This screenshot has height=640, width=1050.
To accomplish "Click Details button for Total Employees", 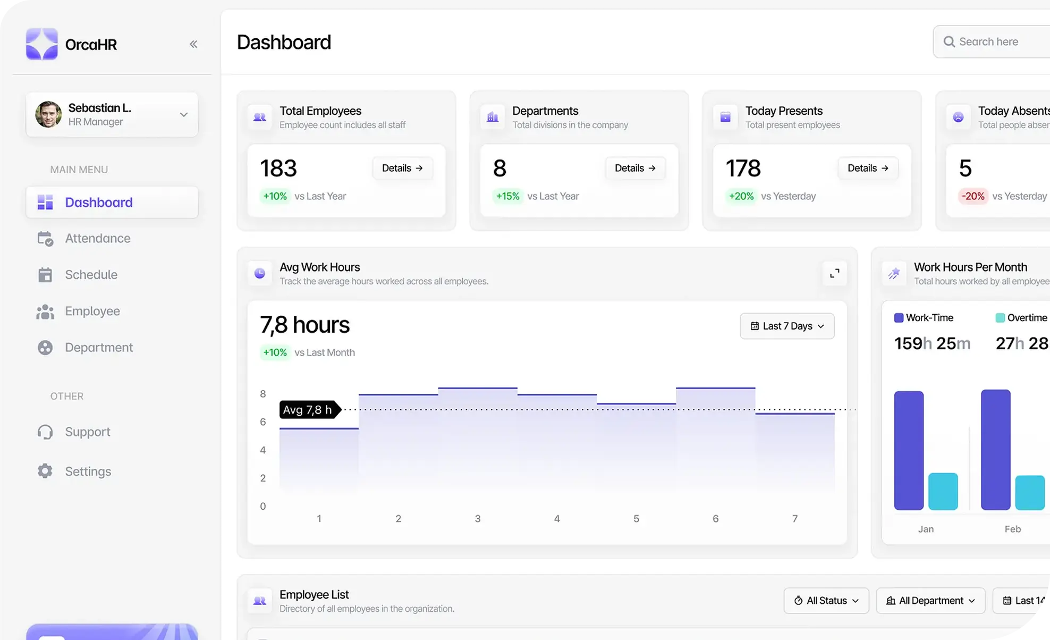I will tap(402, 168).
